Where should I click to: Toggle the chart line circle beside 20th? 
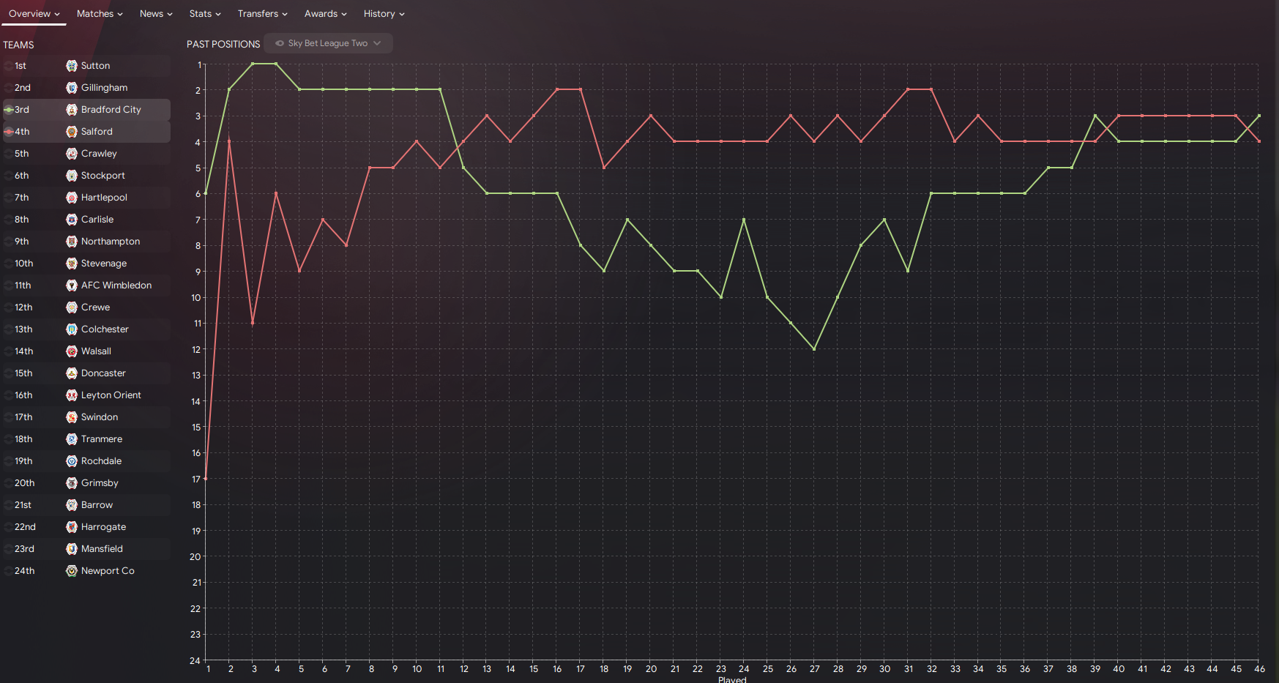(9, 483)
